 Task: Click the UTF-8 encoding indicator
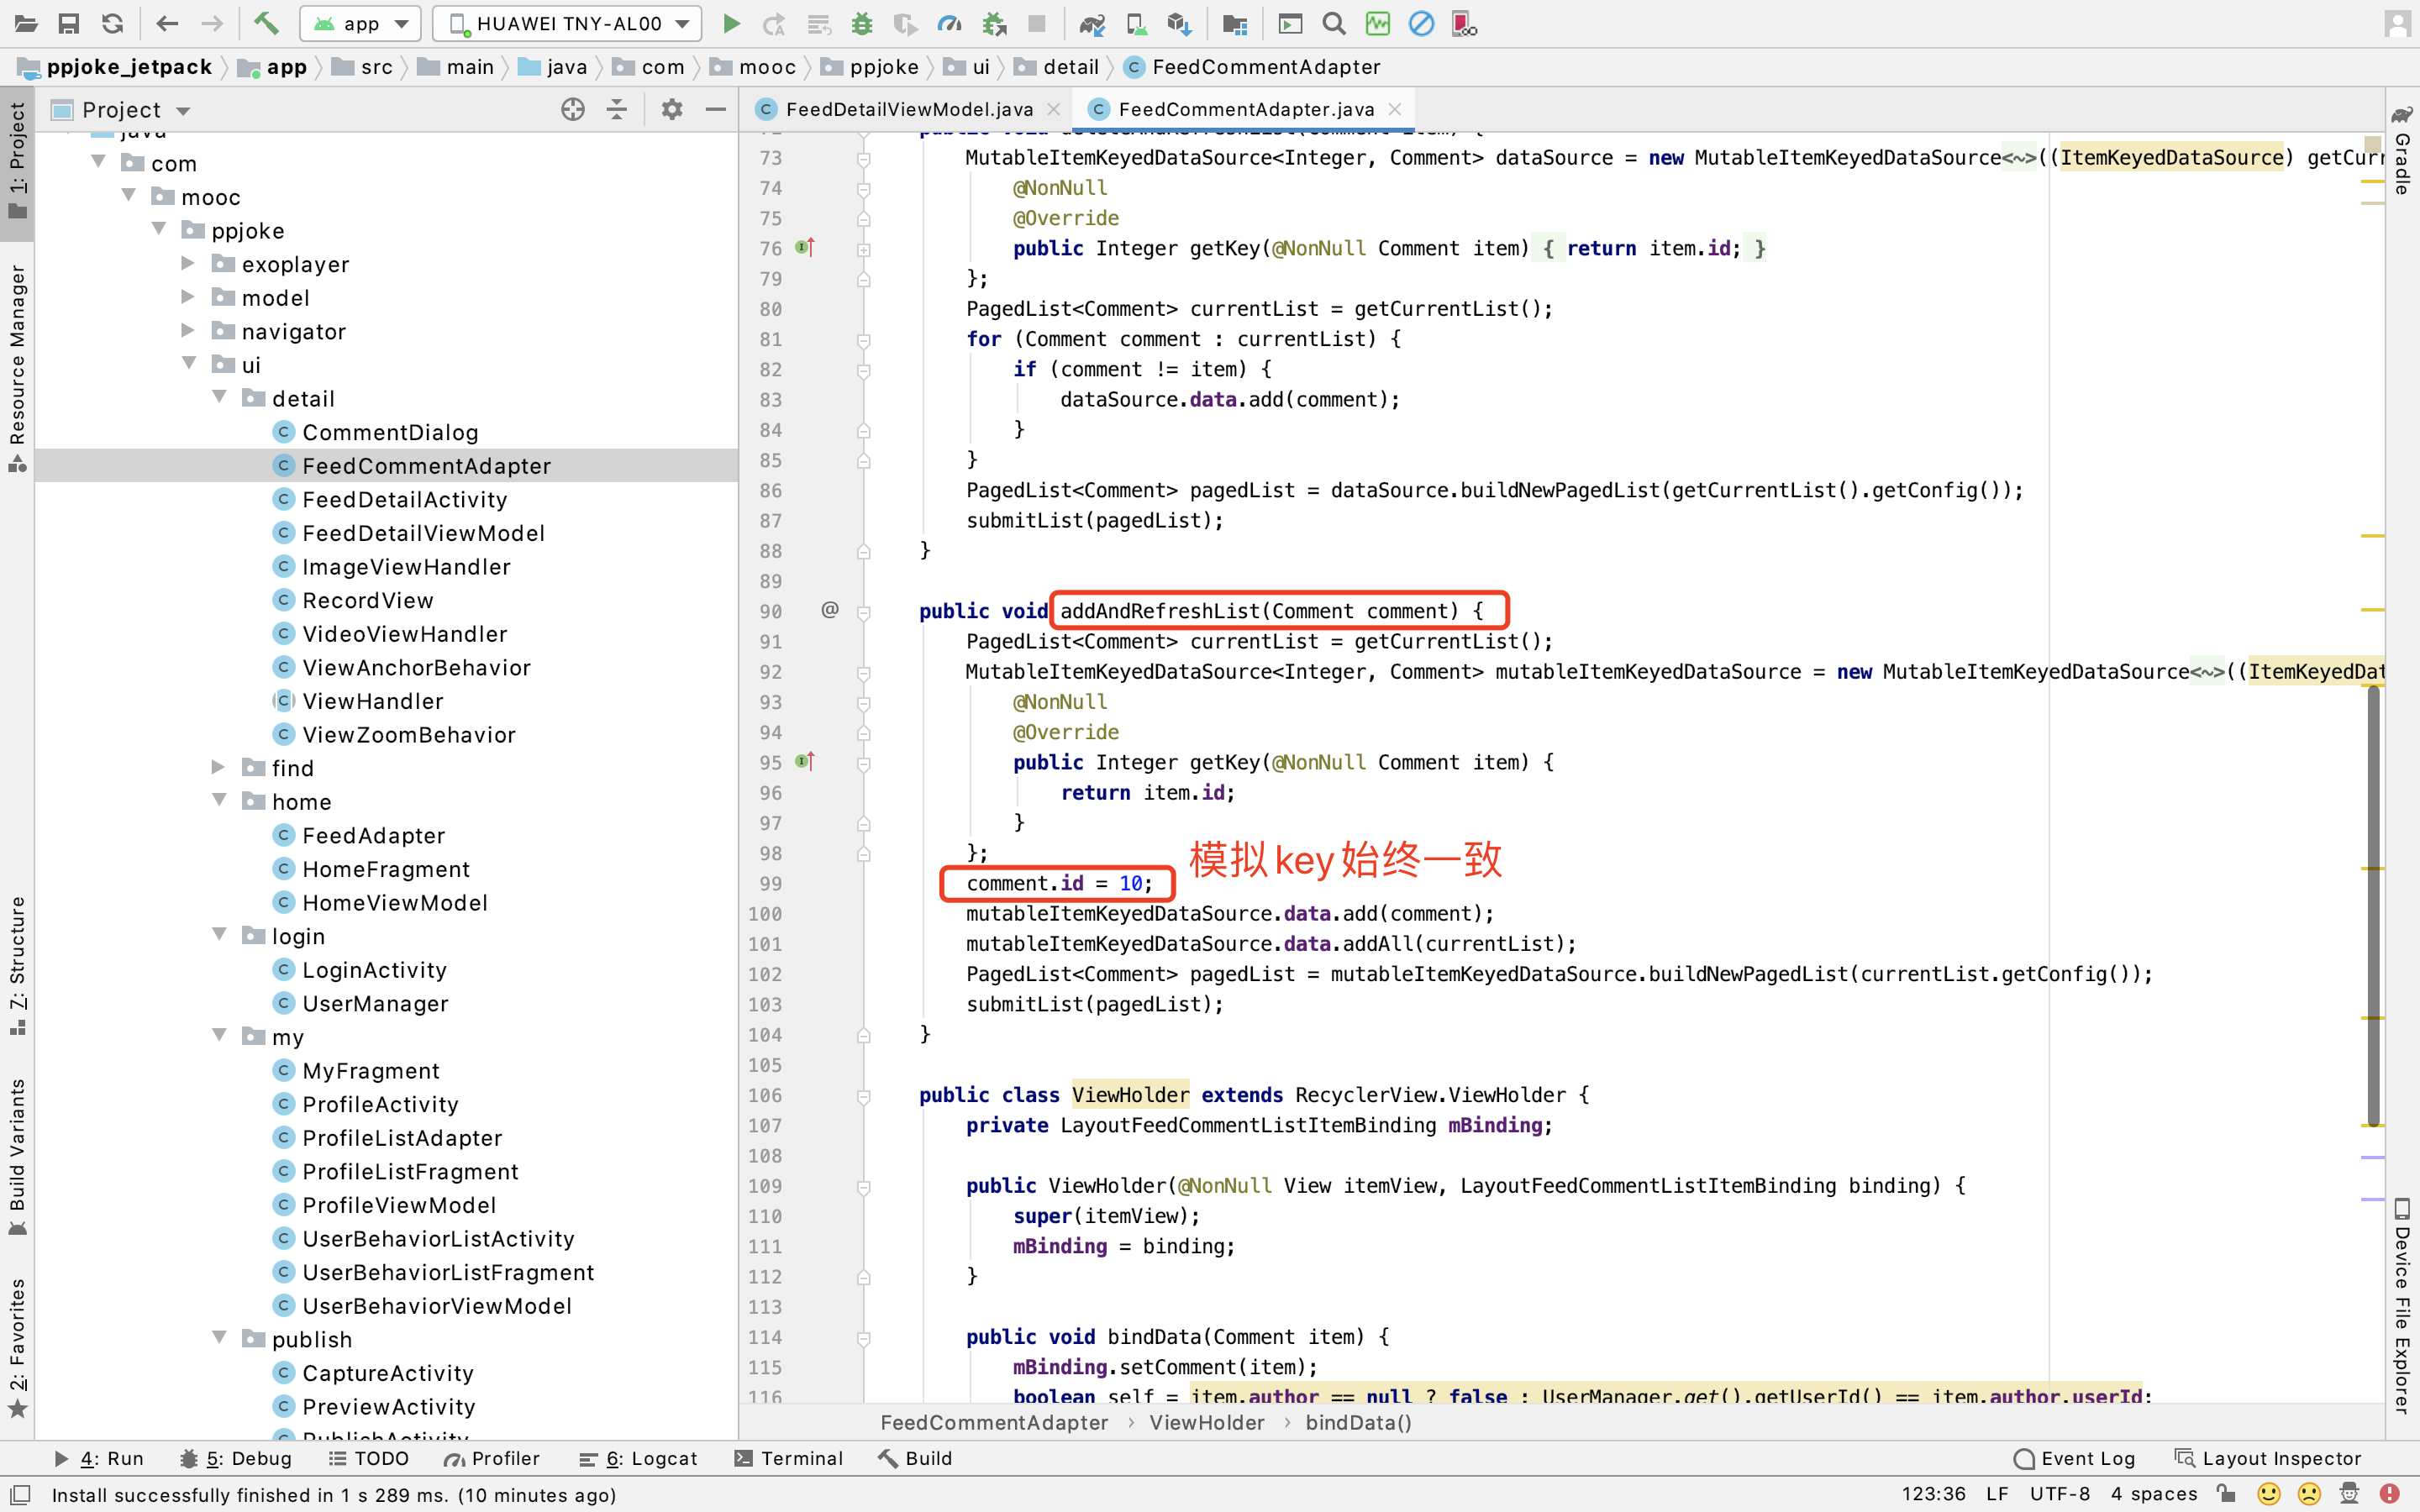[x=2059, y=1493]
